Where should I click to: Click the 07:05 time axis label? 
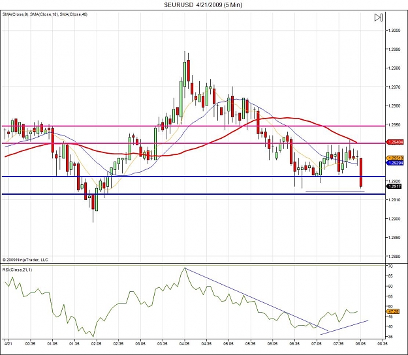317,343
